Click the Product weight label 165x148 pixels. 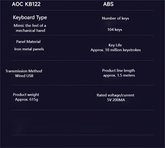(x=26, y=95)
